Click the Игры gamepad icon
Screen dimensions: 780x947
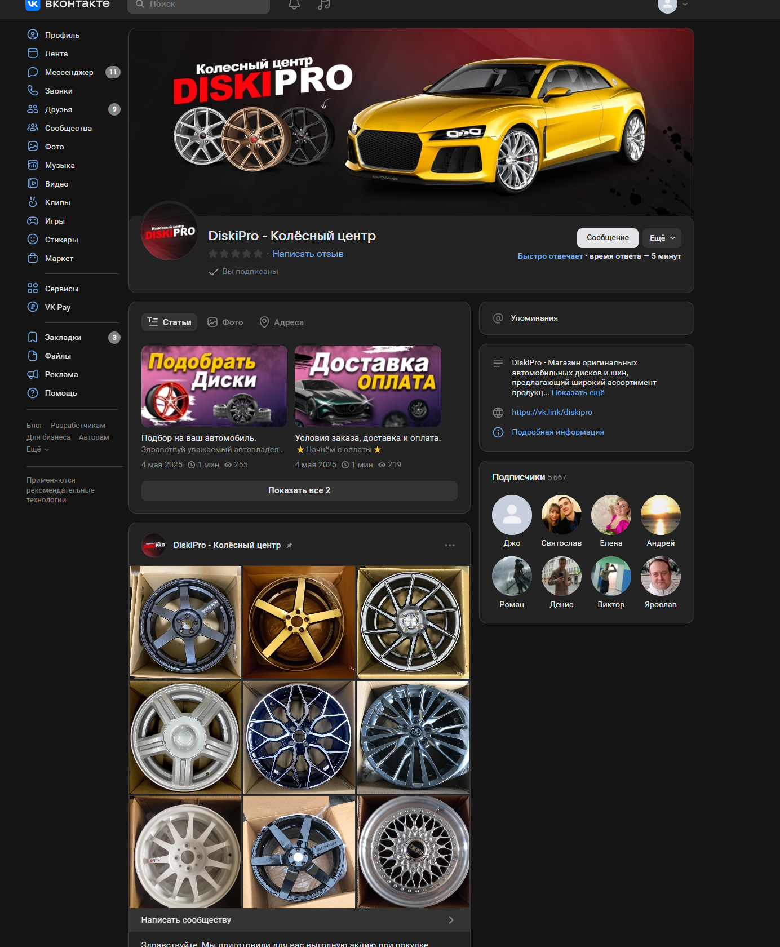pos(33,221)
